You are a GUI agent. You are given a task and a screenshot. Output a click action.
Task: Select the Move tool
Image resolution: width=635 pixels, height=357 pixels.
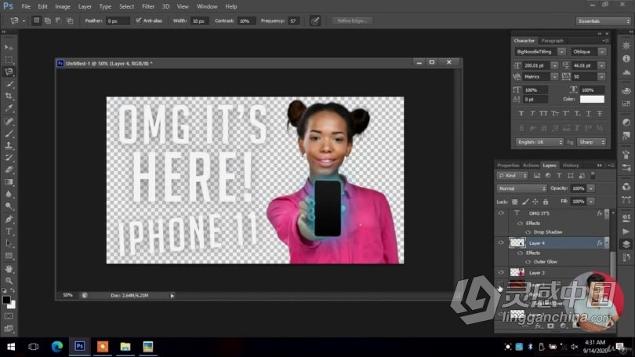[x=9, y=47]
